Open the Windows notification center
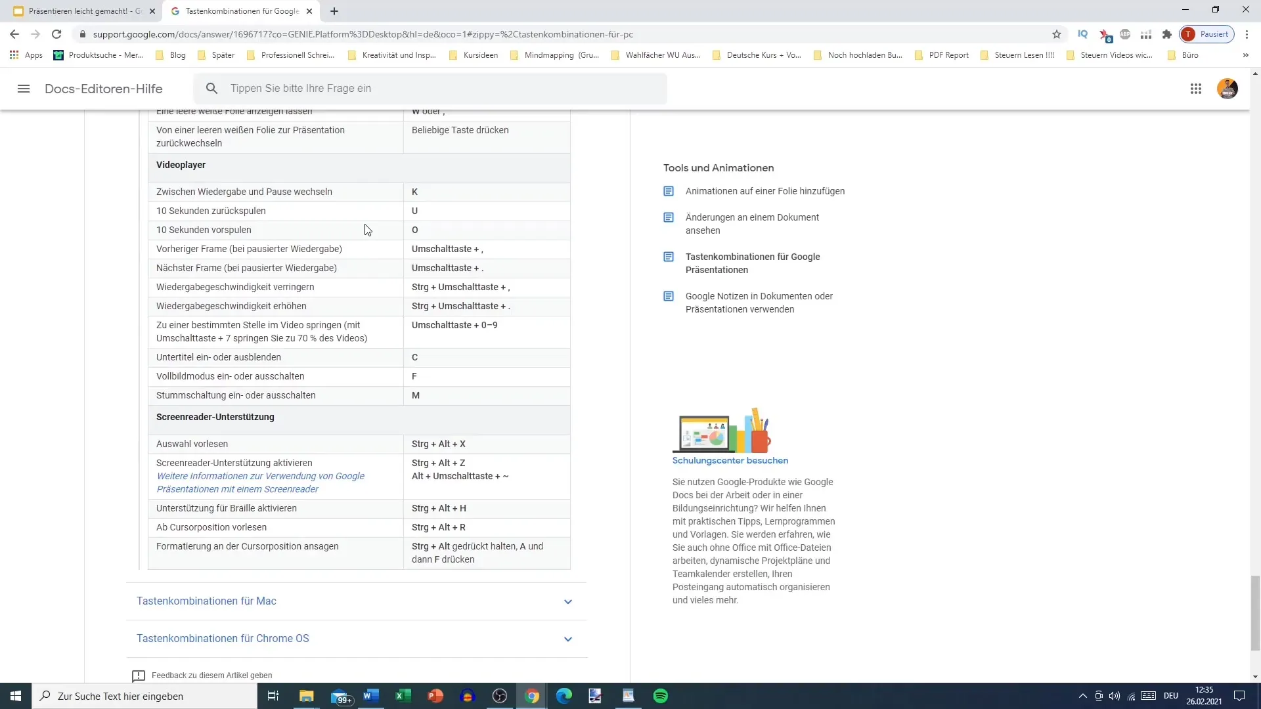 pos(1239,696)
